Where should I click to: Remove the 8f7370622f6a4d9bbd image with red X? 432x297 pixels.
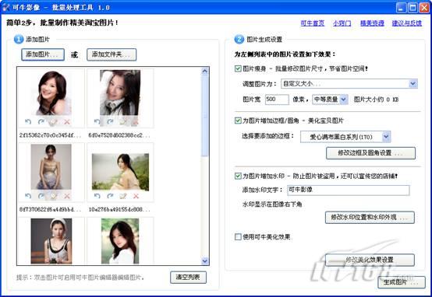click(67, 196)
